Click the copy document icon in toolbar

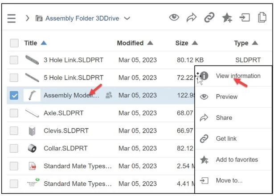(x=262, y=18)
